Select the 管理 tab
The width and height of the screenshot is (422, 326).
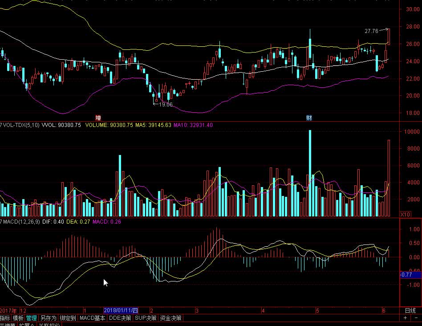click(31, 318)
